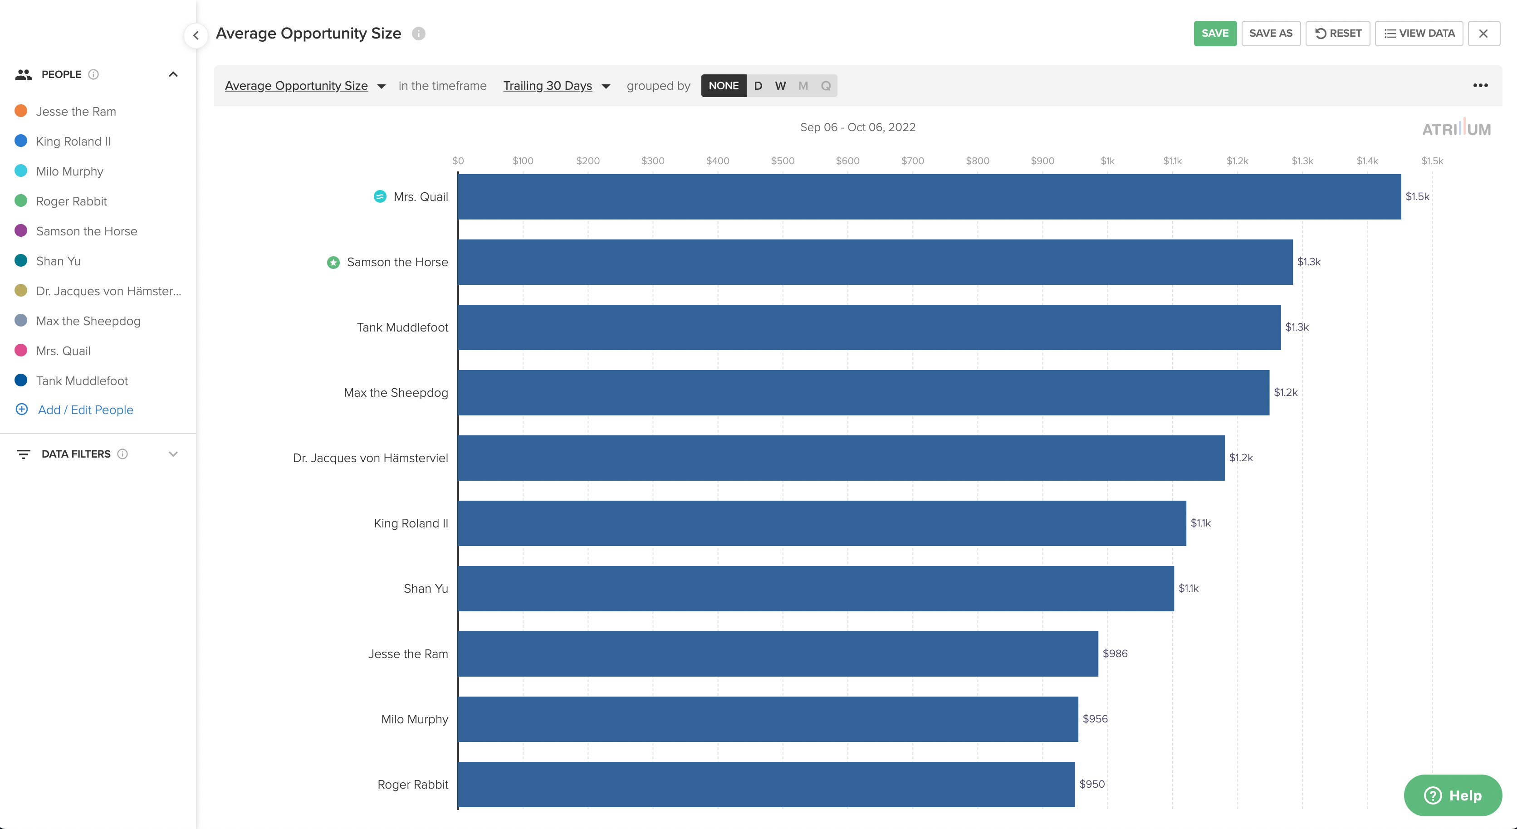The height and width of the screenshot is (829, 1517).
Task: Click the info icon next to DATA FILTERS
Action: (122, 454)
